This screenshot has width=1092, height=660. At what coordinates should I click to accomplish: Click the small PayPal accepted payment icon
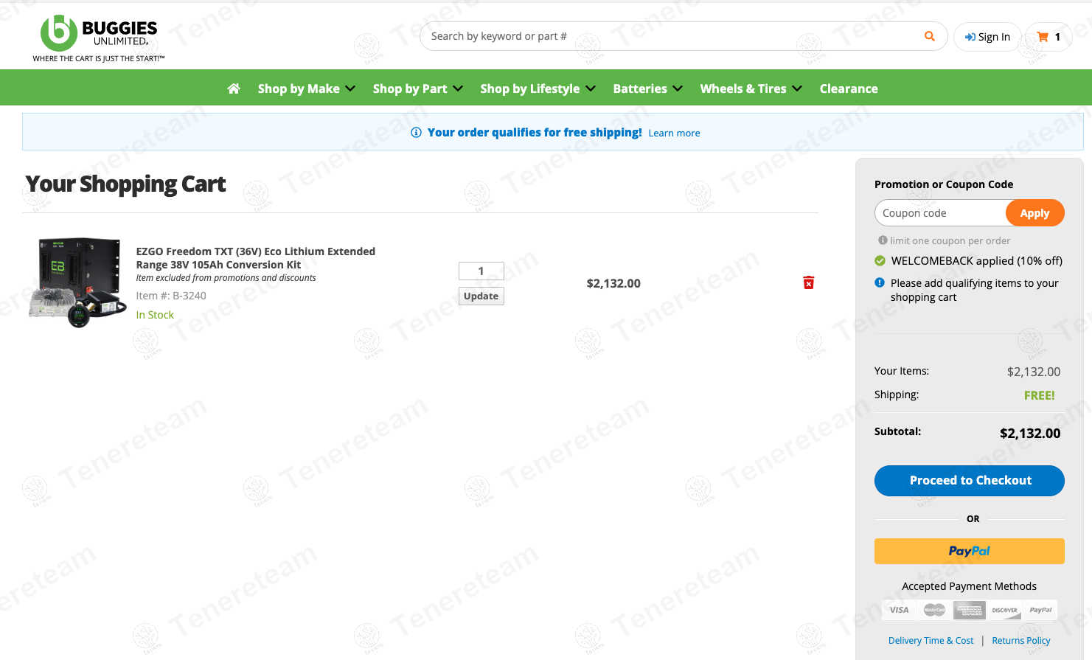tap(1040, 610)
